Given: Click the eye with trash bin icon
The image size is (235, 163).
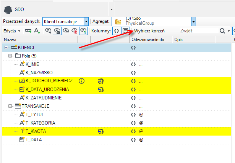Looking at the screenshot, I should [x=75, y=31].
